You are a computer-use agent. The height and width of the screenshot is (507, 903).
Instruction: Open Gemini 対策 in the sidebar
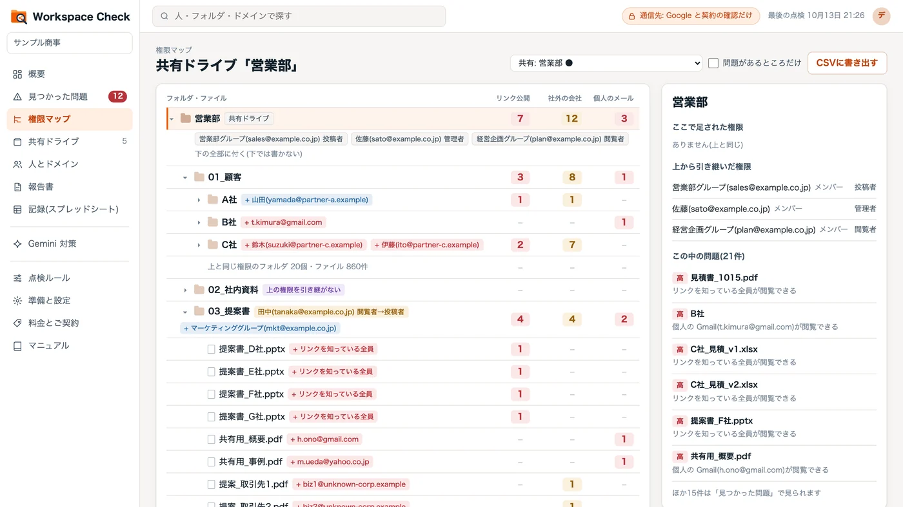pos(70,244)
